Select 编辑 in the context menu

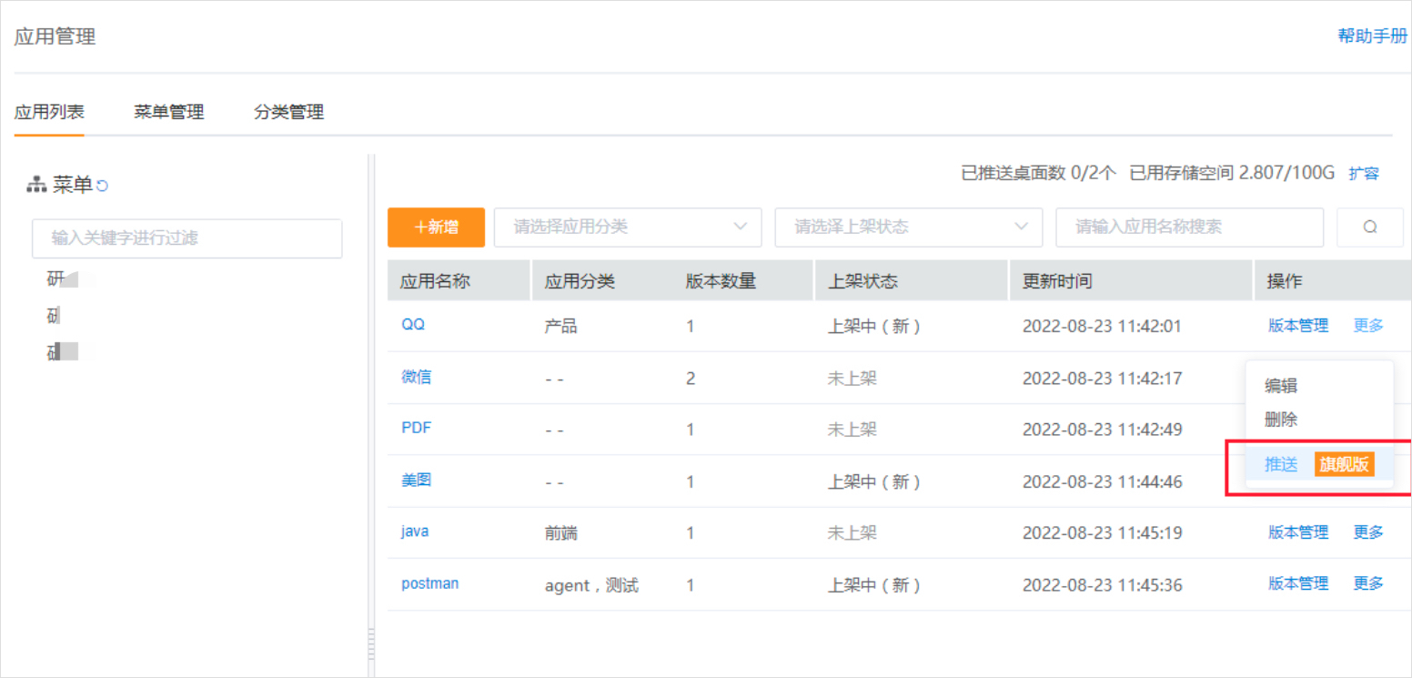point(1281,385)
